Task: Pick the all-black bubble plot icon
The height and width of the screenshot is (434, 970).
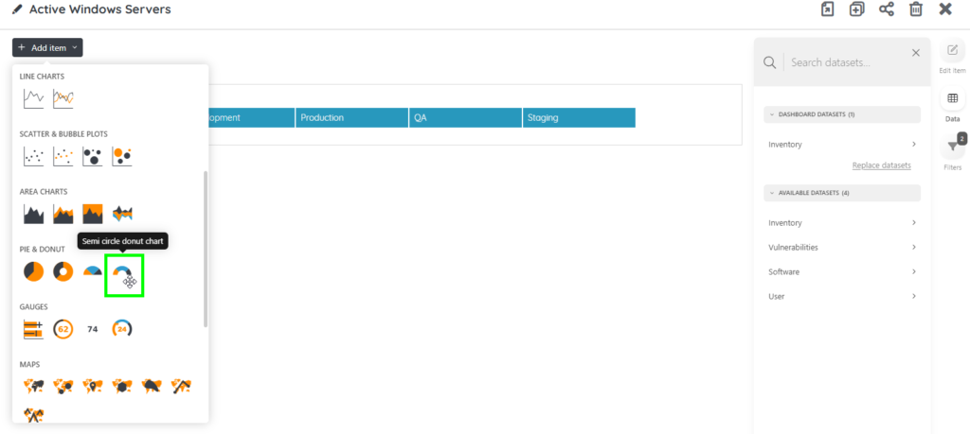Action: coord(93,156)
